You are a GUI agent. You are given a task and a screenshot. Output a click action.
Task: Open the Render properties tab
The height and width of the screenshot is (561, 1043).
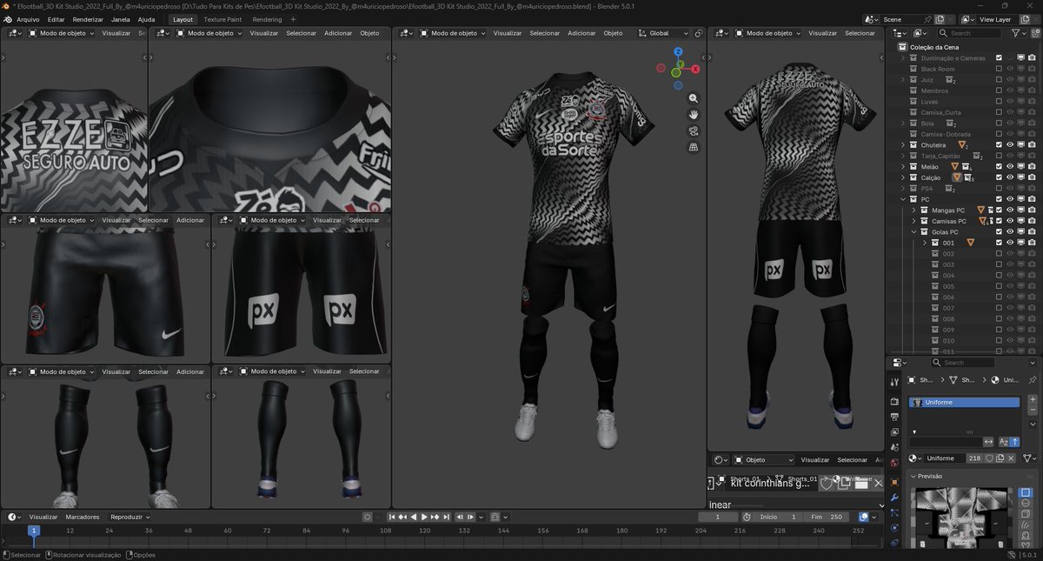click(x=894, y=401)
